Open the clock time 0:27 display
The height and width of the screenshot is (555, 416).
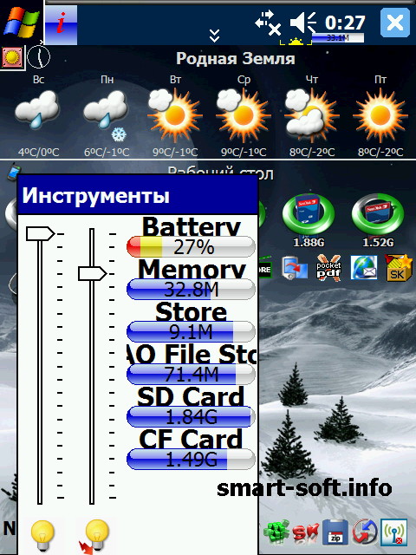[345, 23]
